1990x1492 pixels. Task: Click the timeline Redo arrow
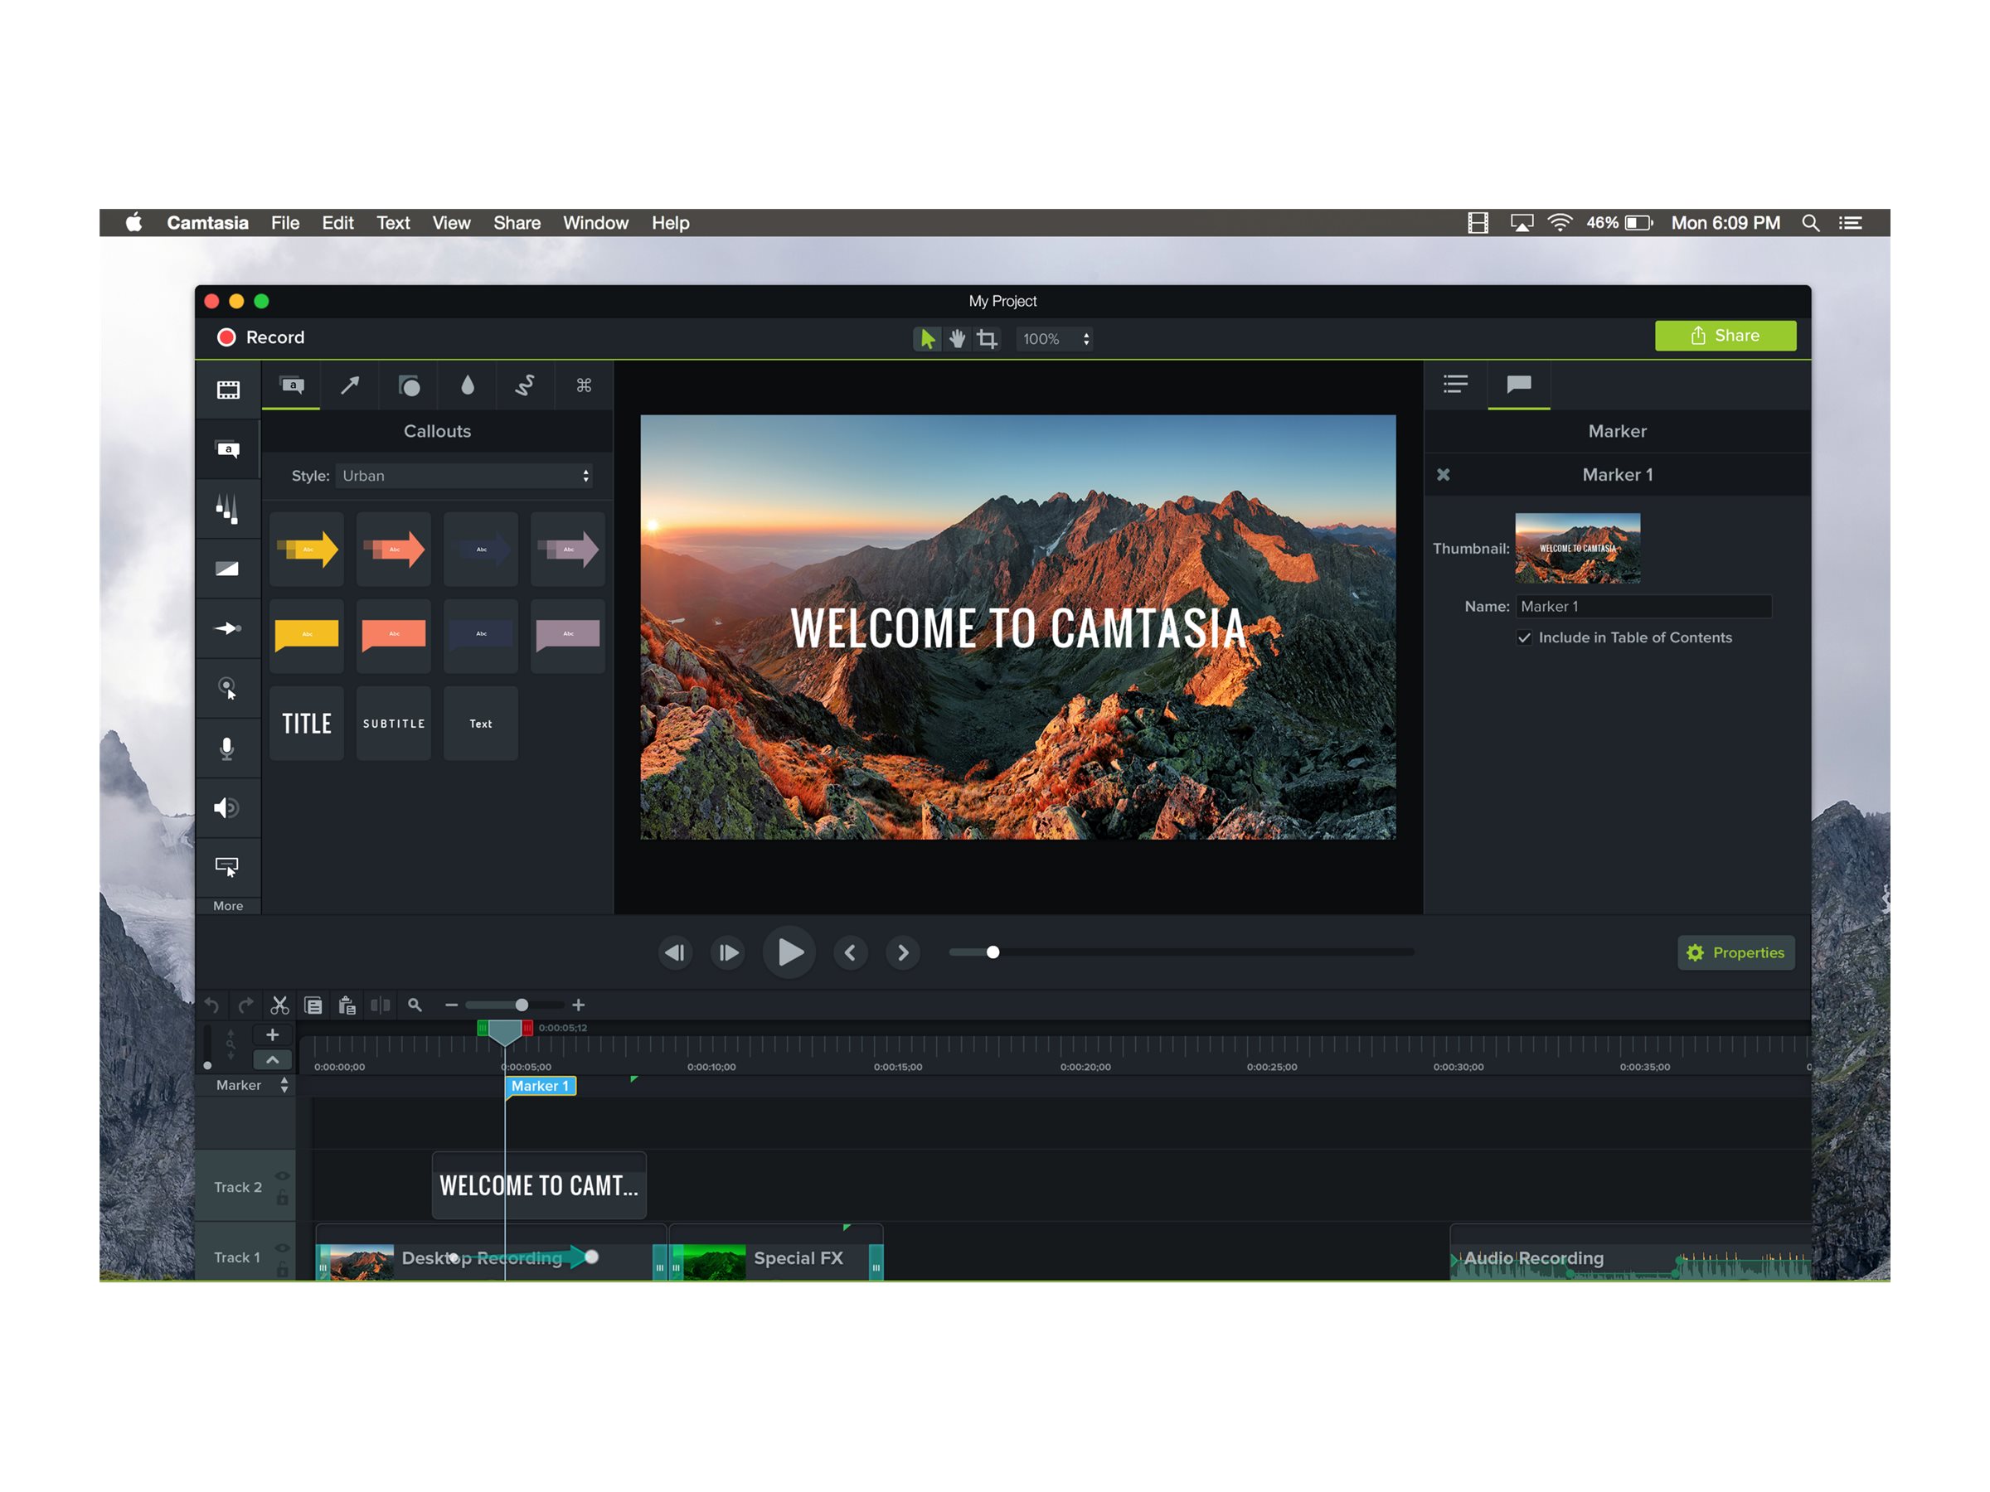pyautogui.click(x=245, y=1005)
